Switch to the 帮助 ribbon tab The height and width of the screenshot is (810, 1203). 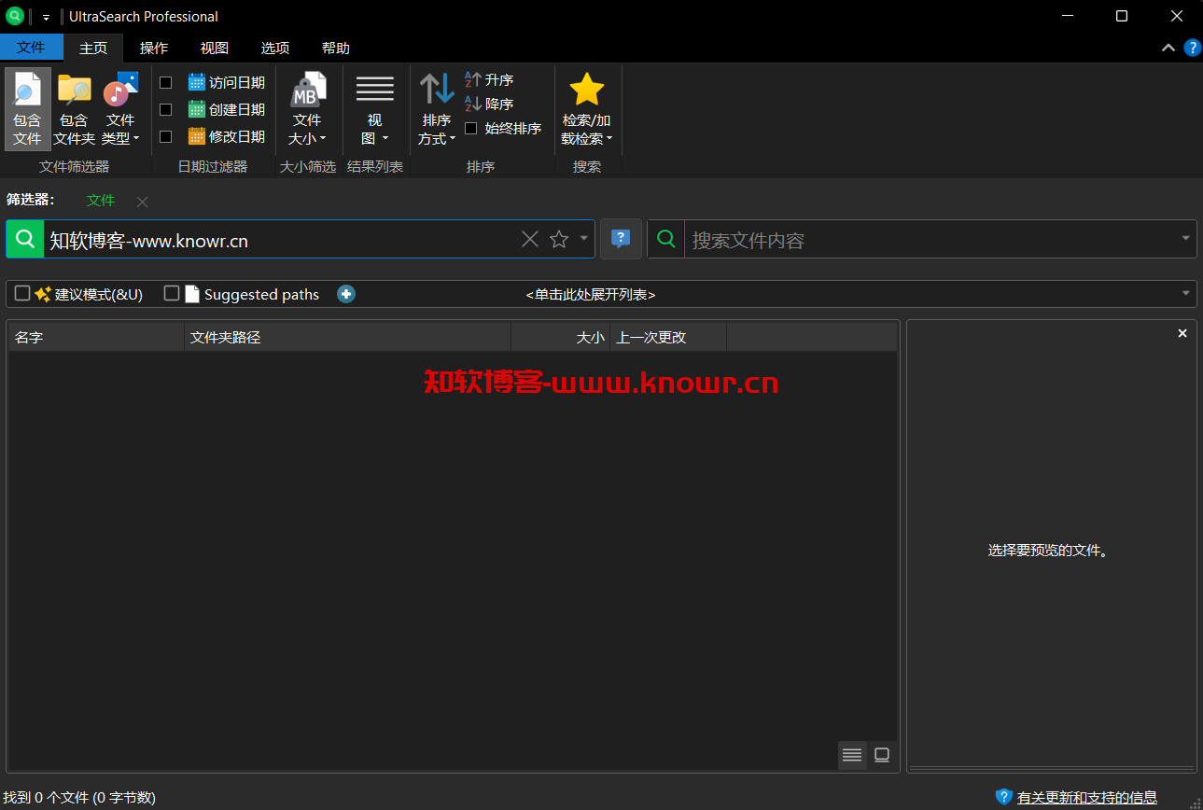coord(336,48)
